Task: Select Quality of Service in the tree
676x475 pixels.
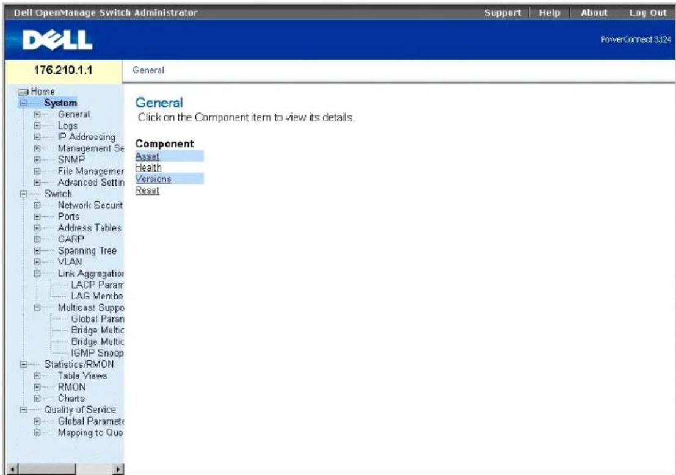Action: pyautogui.click(x=80, y=410)
